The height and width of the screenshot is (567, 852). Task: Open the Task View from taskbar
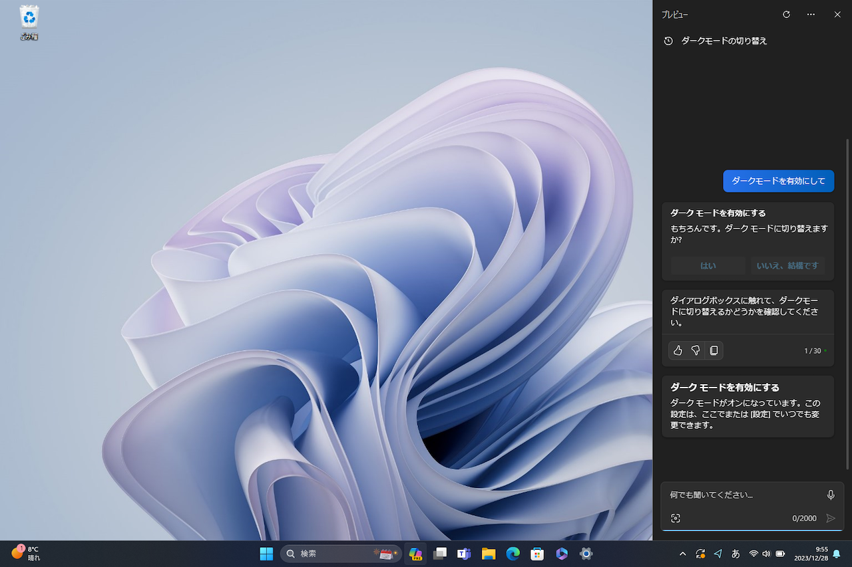[439, 554]
